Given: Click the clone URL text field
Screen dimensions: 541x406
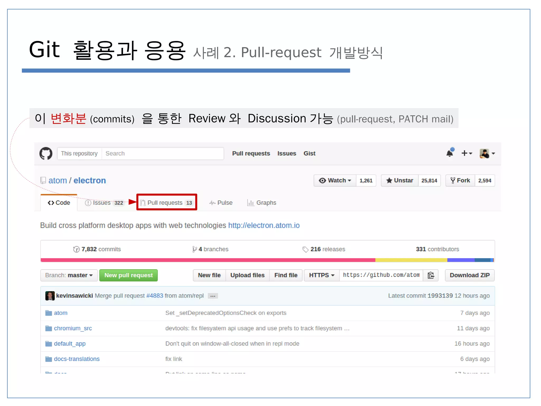Looking at the screenshot, I should click(381, 275).
